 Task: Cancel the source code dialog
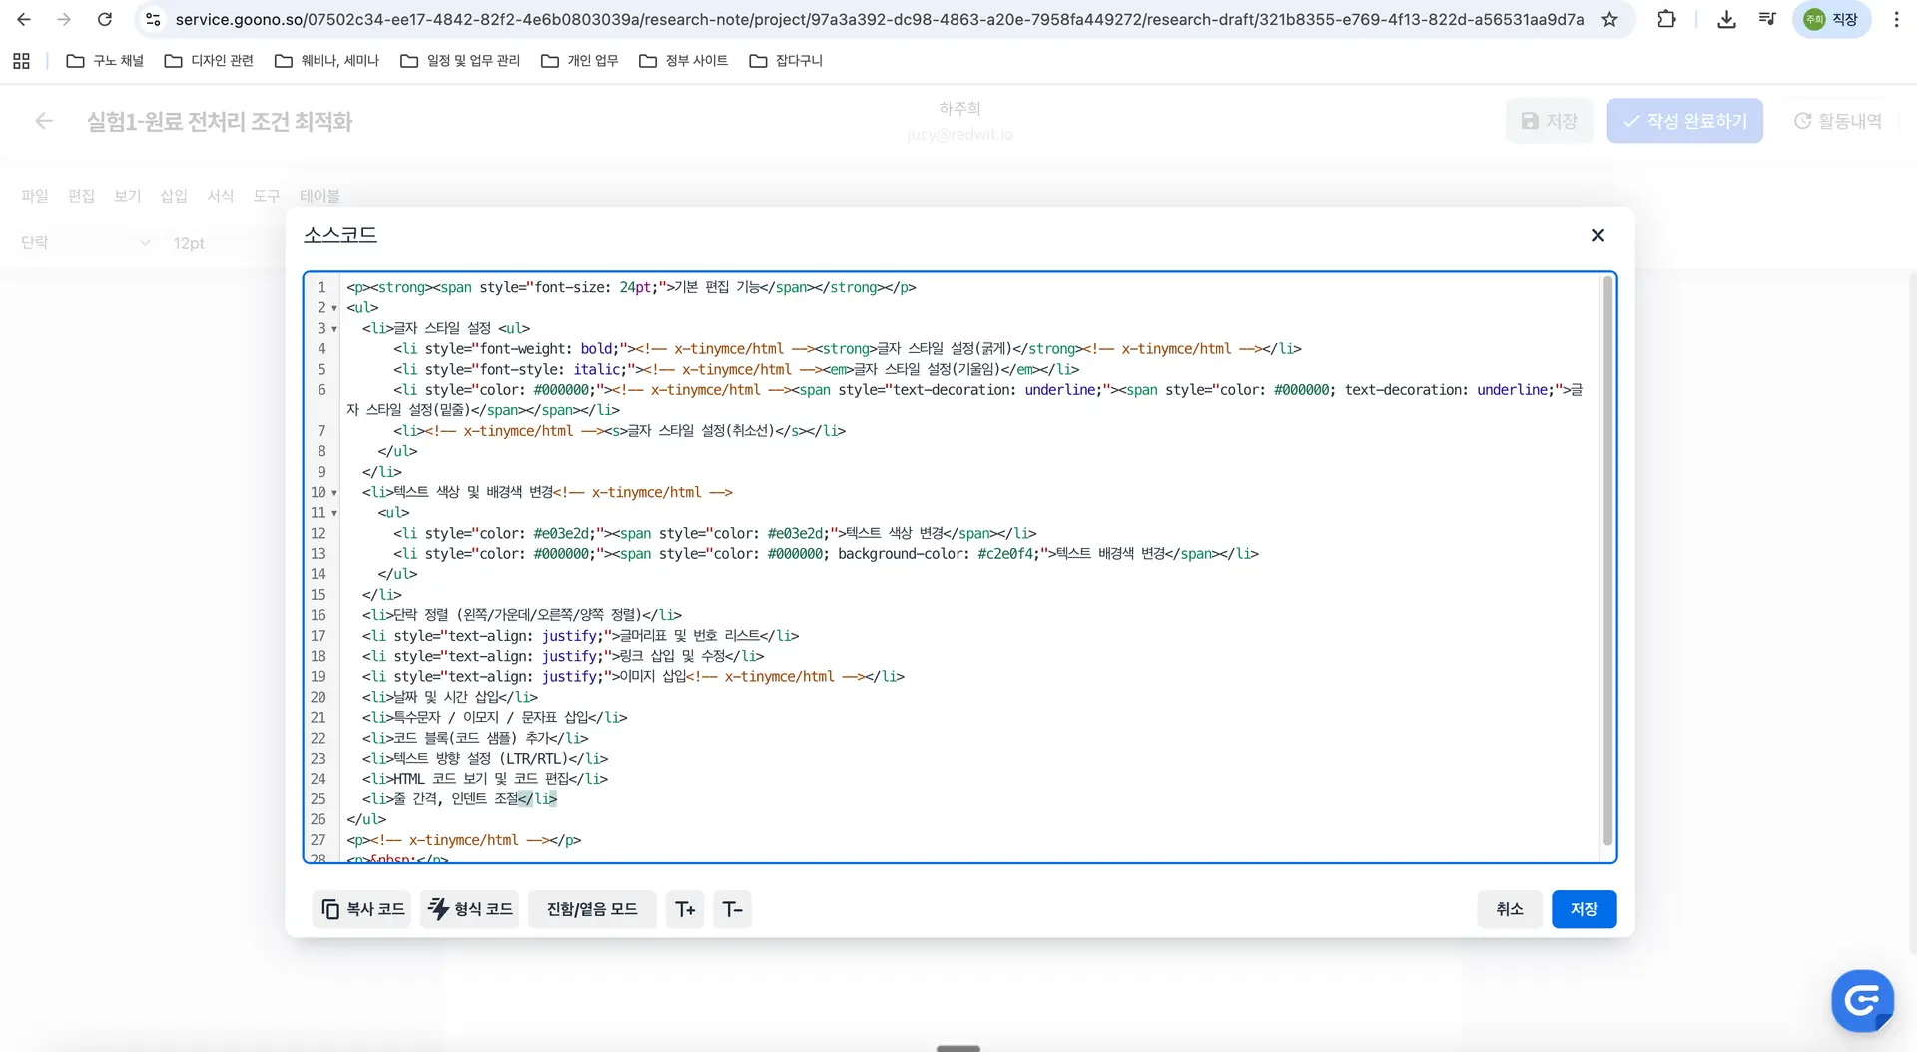[1509, 909]
